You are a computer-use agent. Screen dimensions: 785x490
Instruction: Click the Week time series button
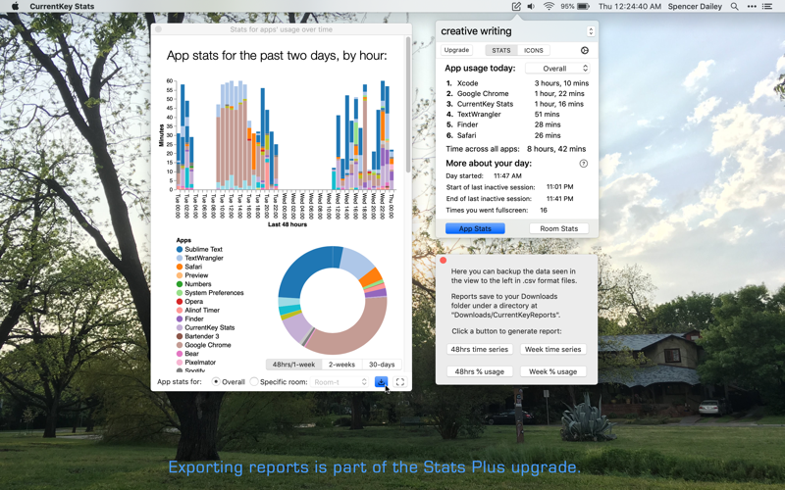pos(552,349)
